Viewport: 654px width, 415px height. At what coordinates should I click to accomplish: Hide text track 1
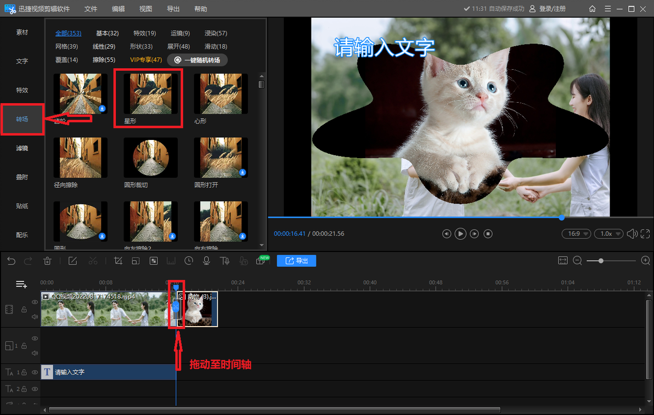35,372
